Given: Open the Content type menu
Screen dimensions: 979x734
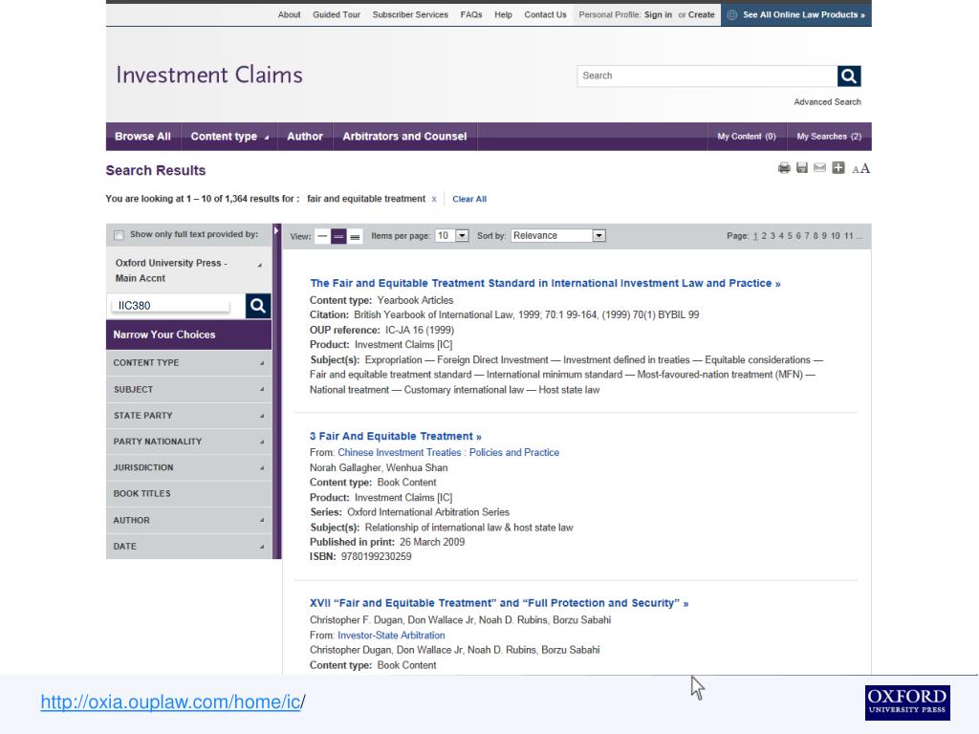Looking at the screenshot, I should tap(229, 136).
